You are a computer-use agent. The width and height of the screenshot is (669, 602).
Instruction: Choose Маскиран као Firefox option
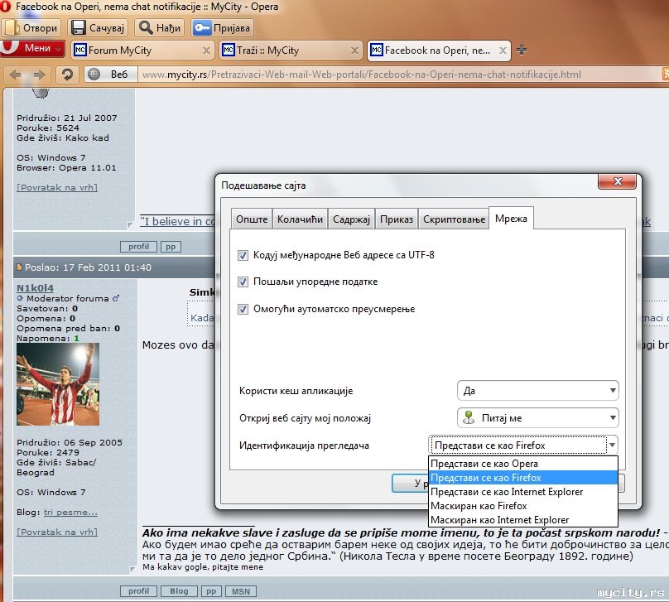point(523,506)
